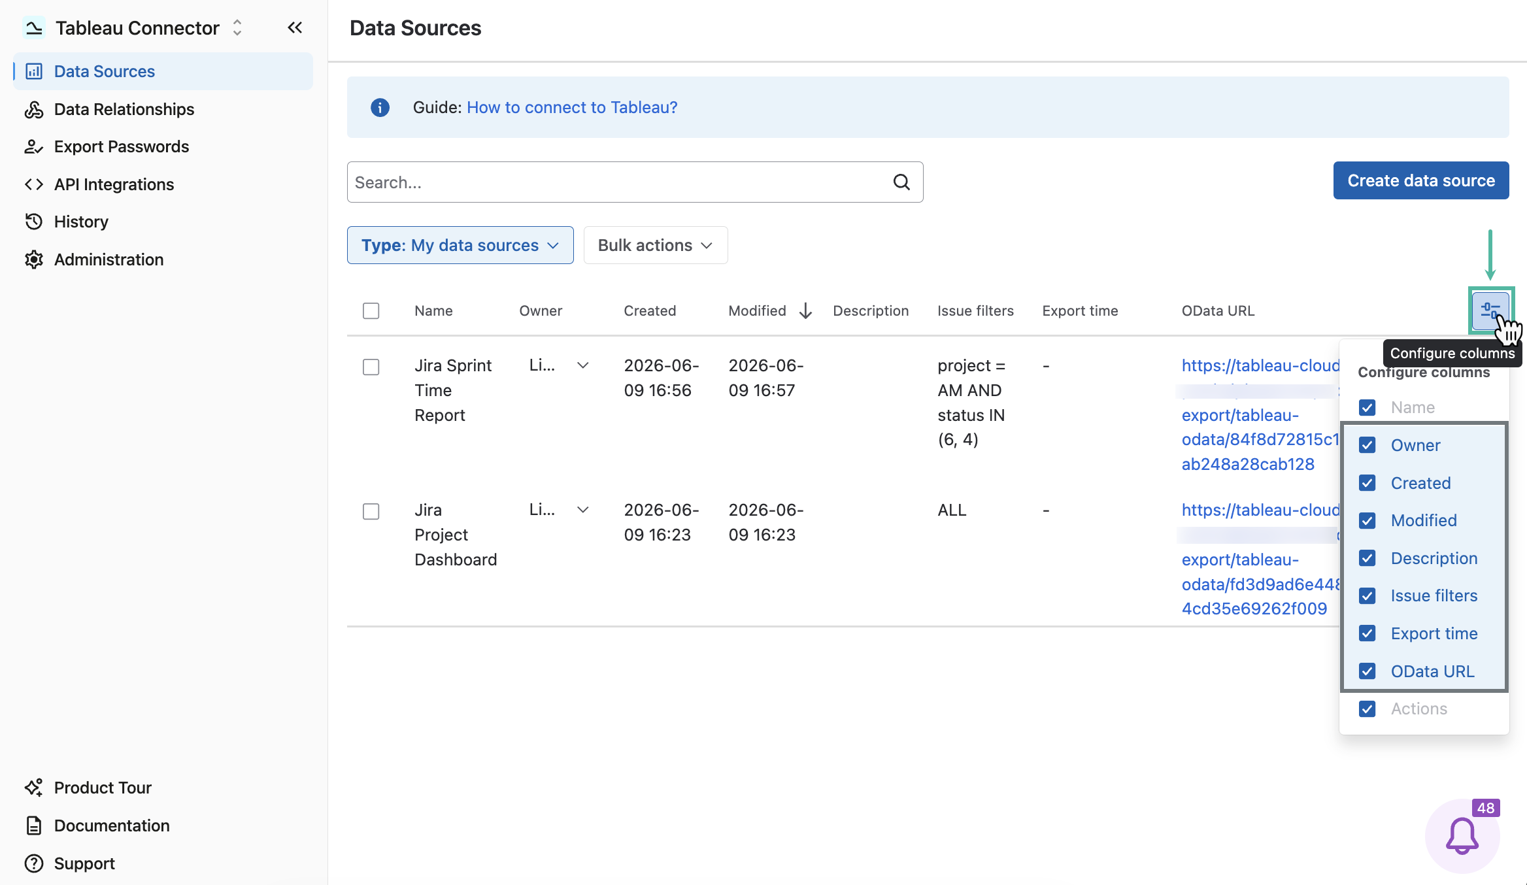Open notifications bell with 48 badge
This screenshot has width=1527, height=885.
1462,836
